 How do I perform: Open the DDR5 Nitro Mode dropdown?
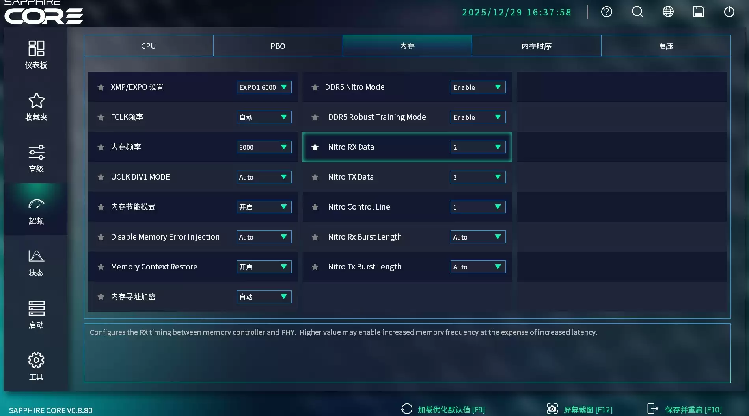pyautogui.click(x=477, y=87)
